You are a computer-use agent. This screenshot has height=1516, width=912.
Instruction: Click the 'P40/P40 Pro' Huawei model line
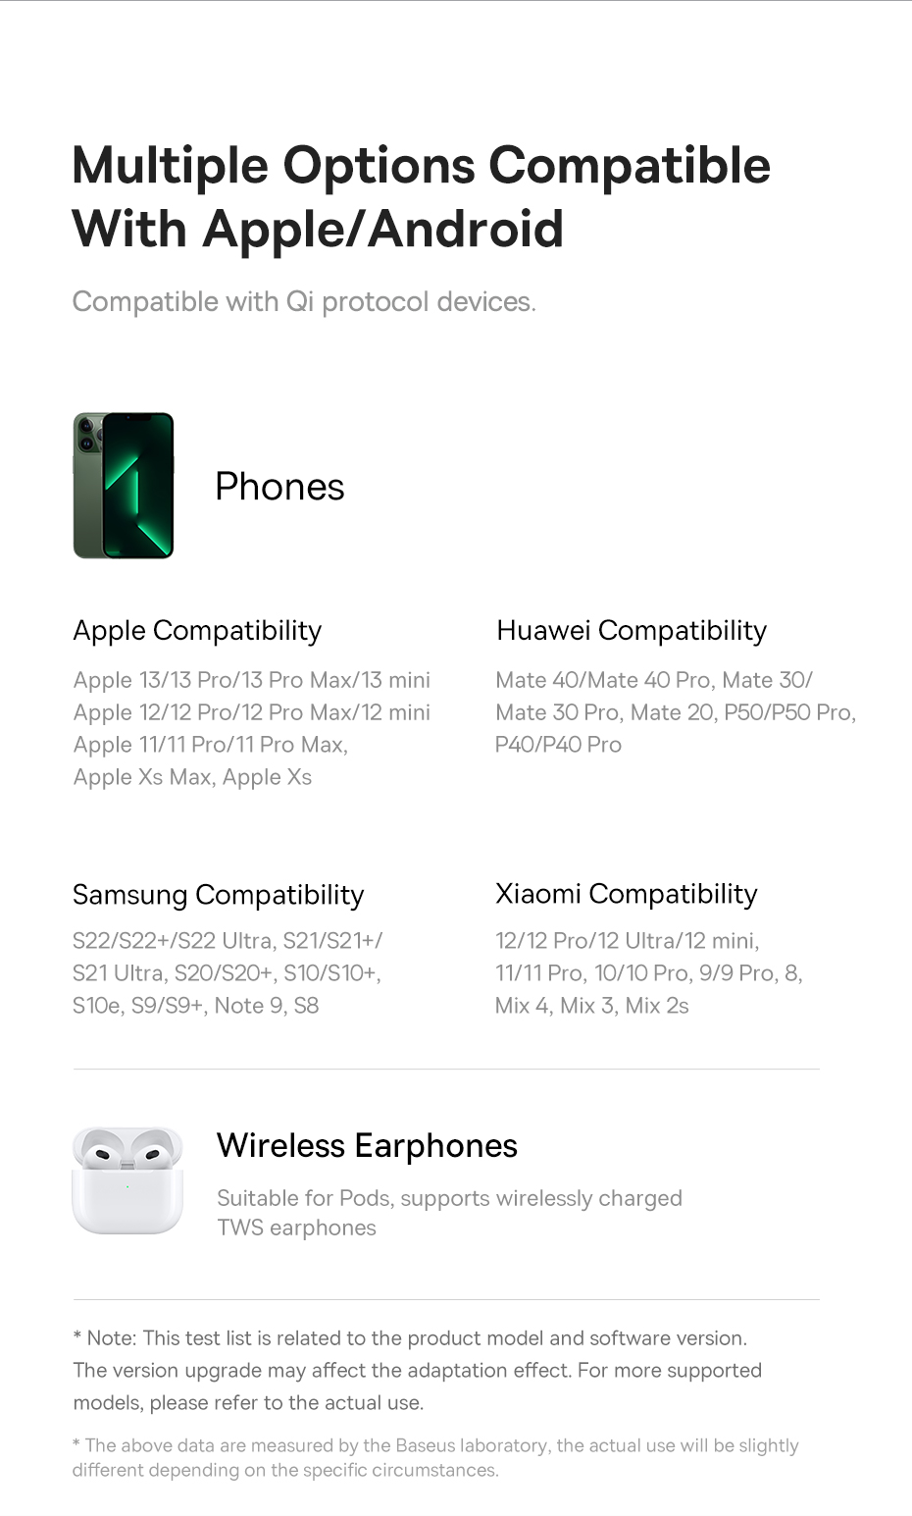[558, 745]
